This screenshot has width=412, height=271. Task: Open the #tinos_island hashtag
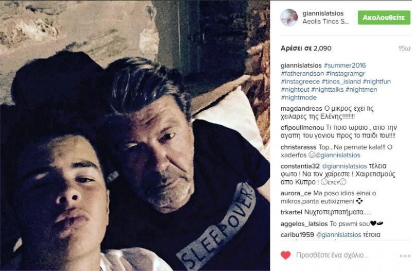point(341,82)
